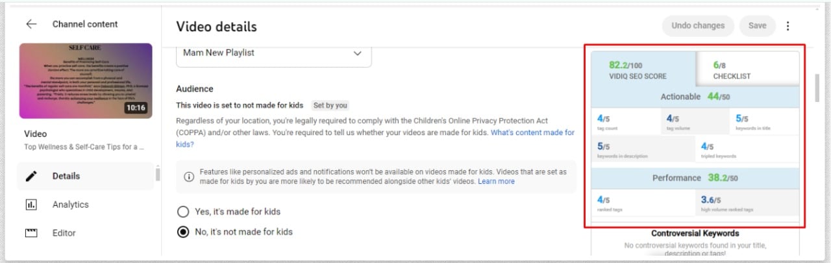This screenshot has width=831, height=263.
Task: Open the VIDIQ SEO SCORE tab
Action: coord(643,70)
